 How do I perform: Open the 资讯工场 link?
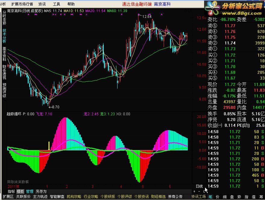point(198,197)
